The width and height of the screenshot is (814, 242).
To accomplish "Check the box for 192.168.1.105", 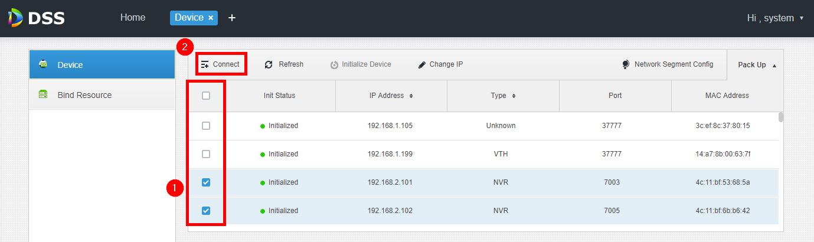I will (x=206, y=126).
